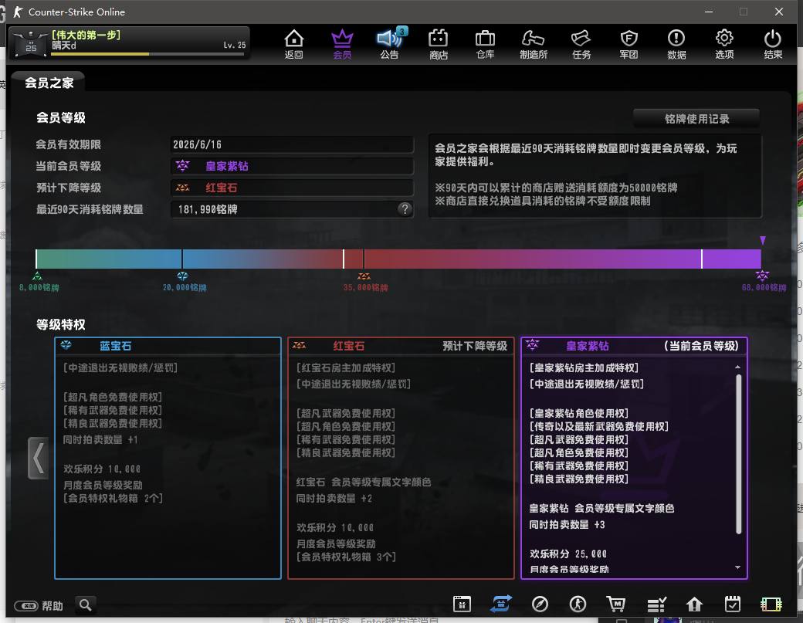Click the 68,000铭牌 progress marker

(763, 281)
